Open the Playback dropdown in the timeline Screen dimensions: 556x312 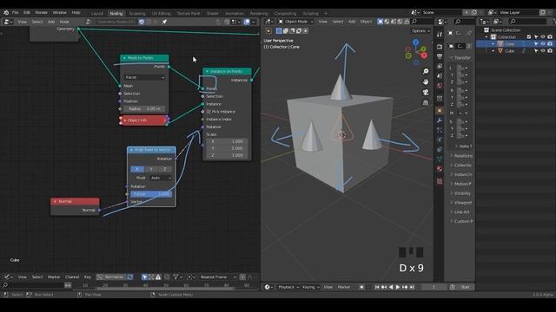point(288,287)
